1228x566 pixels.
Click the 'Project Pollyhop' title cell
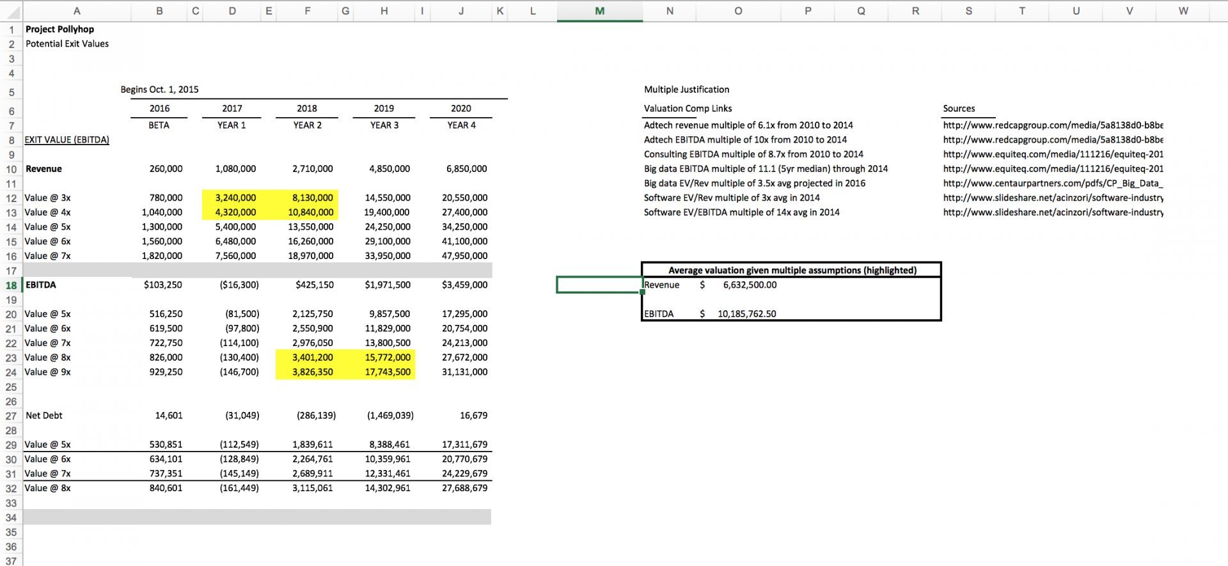pos(59,29)
